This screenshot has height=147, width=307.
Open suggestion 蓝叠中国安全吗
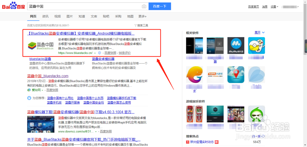point(94,103)
